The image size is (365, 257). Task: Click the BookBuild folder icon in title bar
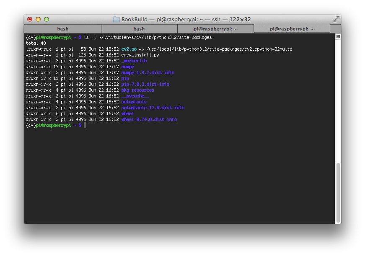pos(116,20)
